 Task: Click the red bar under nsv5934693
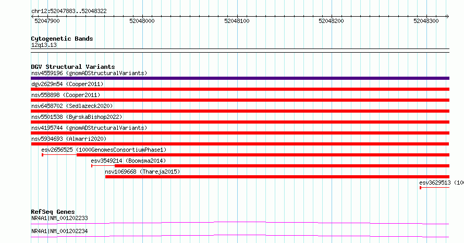click(x=240, y=144)
